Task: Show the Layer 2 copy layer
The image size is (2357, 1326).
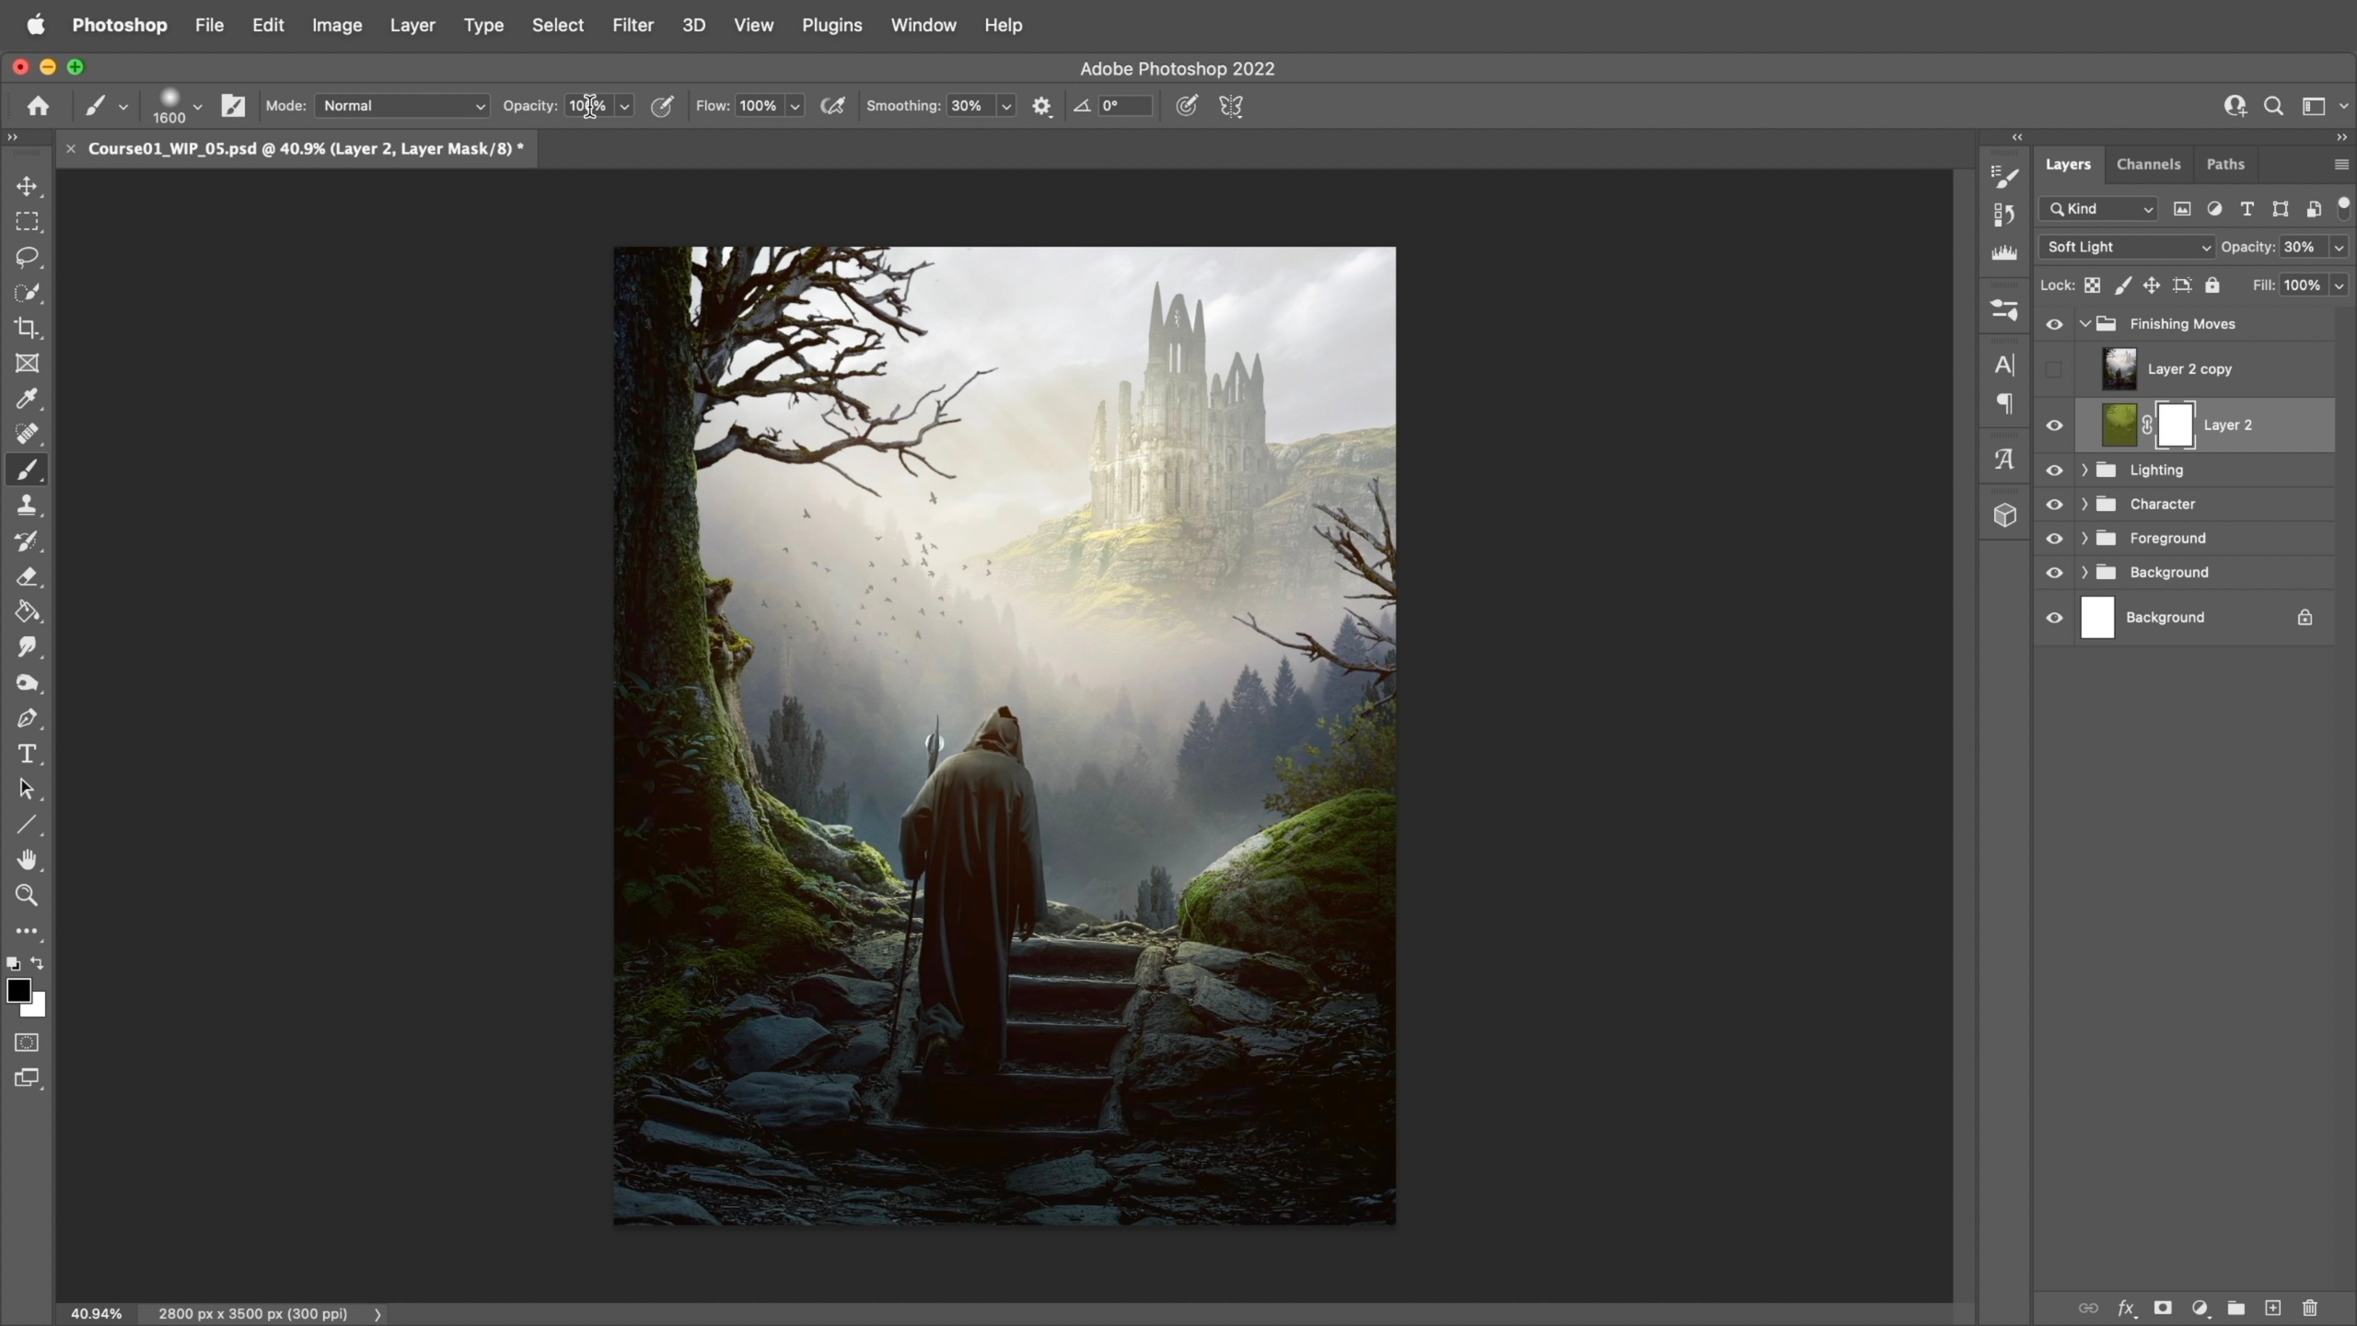Action: click(x=2054, y=369)
